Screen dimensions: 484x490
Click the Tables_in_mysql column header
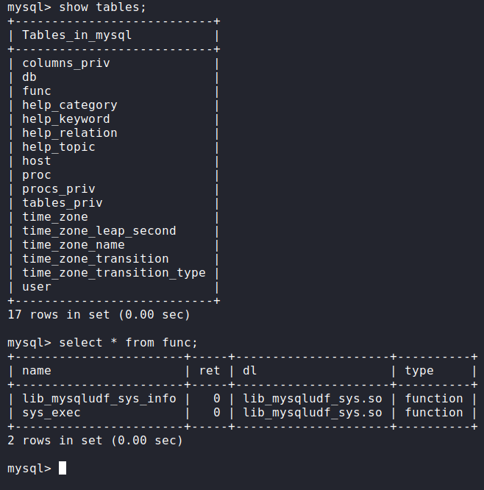[77, 35]
